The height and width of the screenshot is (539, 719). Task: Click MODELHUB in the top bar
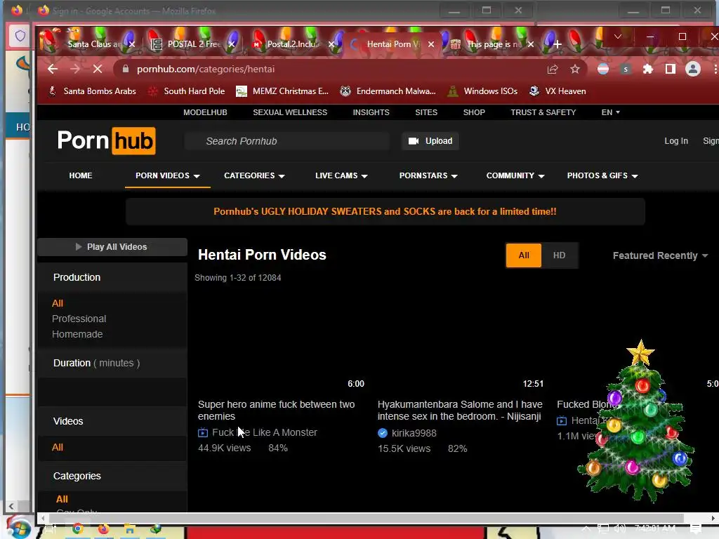(205, 112)
